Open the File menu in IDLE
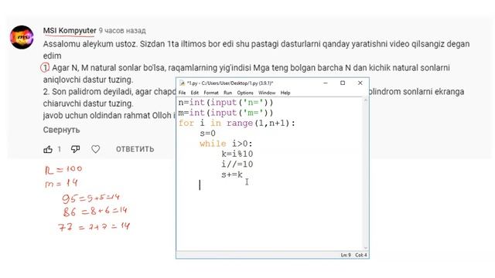495x278 pixels. pyautogui.click(x=183, y=93)
